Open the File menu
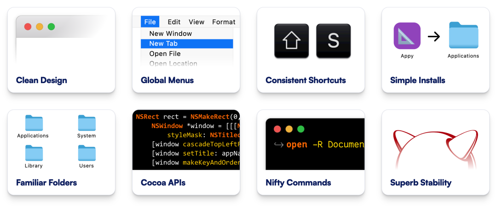 click(x=150, y=22)
